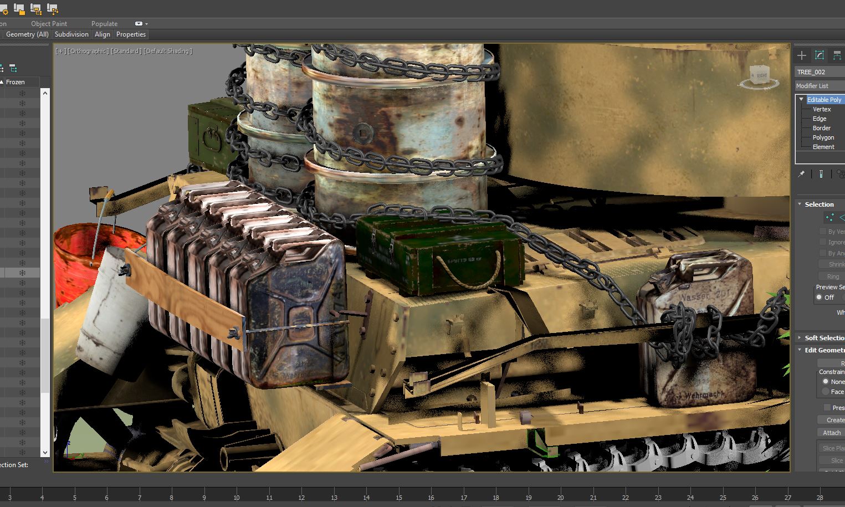Click the toolbar scroll icon with yellow folder
The height and width of the screenshot is (507, 845).
(x=19, y=9)
